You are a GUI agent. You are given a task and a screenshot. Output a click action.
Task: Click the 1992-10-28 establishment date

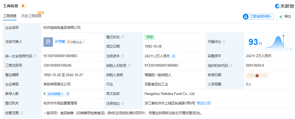[153, 46]
